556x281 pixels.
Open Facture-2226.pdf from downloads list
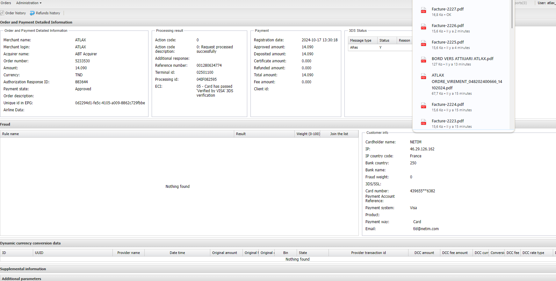pyautogui.click(x=448, y=25)
